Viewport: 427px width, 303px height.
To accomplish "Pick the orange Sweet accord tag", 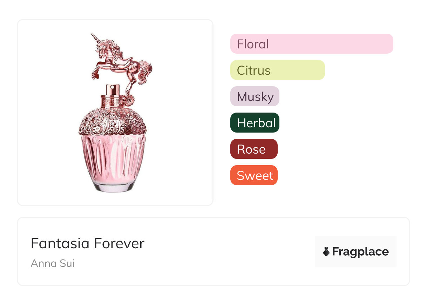I will tap(254, 175).
